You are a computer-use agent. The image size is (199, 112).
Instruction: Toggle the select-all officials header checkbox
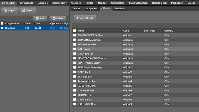[74, 31]
